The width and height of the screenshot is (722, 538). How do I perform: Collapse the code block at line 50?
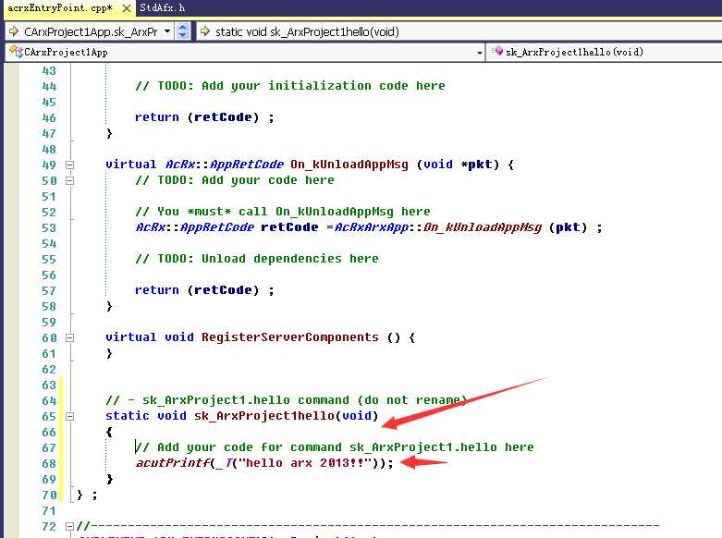[69, 180]
